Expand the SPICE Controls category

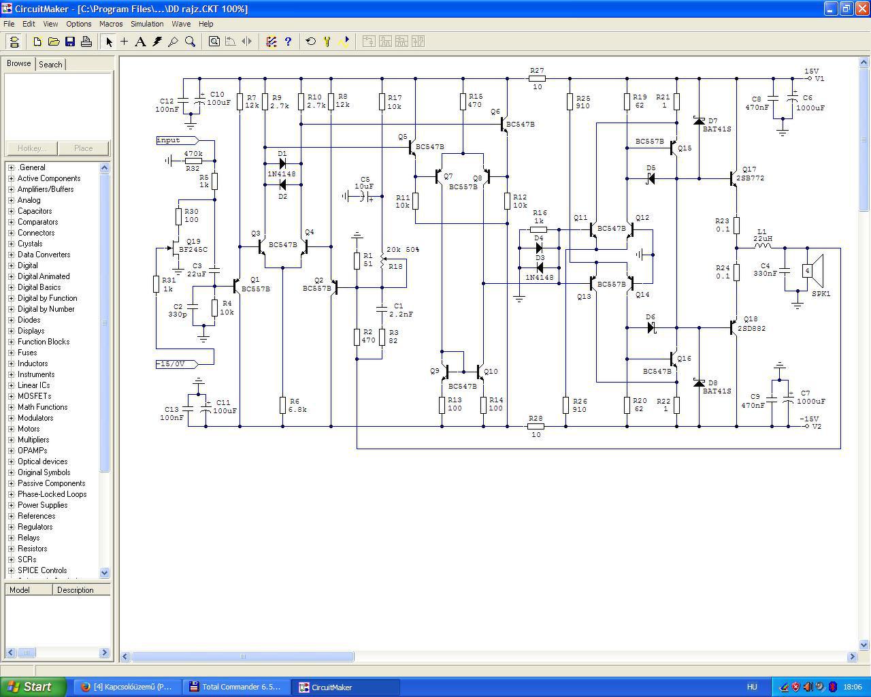point(11,570)
